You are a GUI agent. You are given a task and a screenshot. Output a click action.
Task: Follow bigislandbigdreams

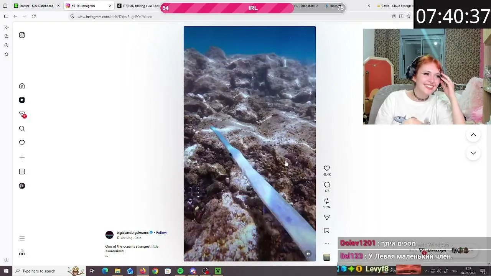[x=161, y=233]
